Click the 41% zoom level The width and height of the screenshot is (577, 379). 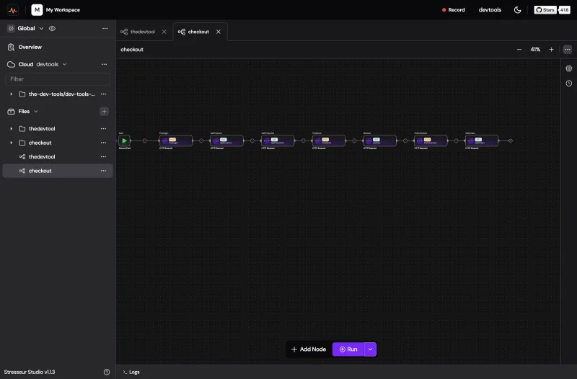535,49
